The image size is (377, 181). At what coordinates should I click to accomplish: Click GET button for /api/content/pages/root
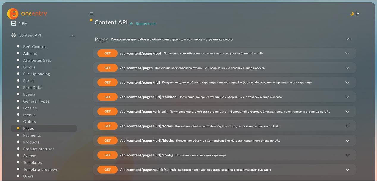107,54
